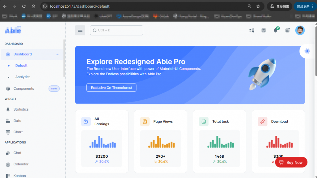Open the Default dashboard item
This screenshot has width=317, height=178.
point(21,66)
